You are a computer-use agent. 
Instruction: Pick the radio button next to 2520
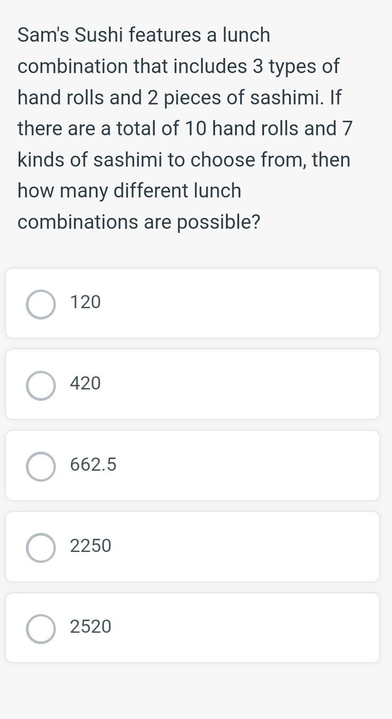click(x=41, y=629)
